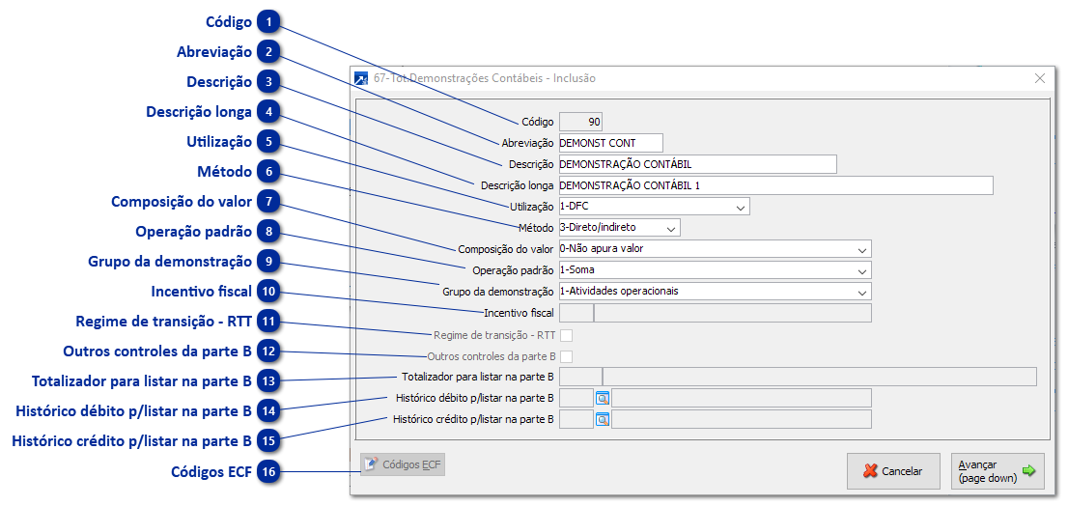
Task: Click the application icon in dialog title bar
Action: click(362, 78)
